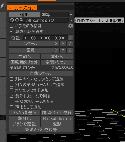Click the Z axis button for 回転
This screenshot has width=125, height=142.
tap(70, 50)
